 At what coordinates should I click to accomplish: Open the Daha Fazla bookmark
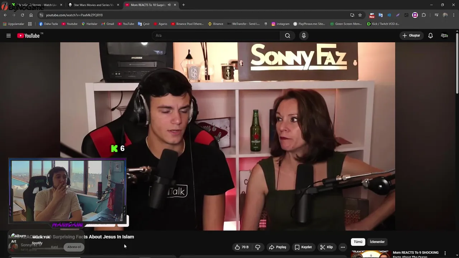[x=48, y=24]
